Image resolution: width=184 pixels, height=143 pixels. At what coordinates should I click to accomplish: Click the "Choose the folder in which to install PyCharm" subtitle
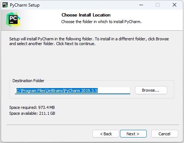click(101, 22)
